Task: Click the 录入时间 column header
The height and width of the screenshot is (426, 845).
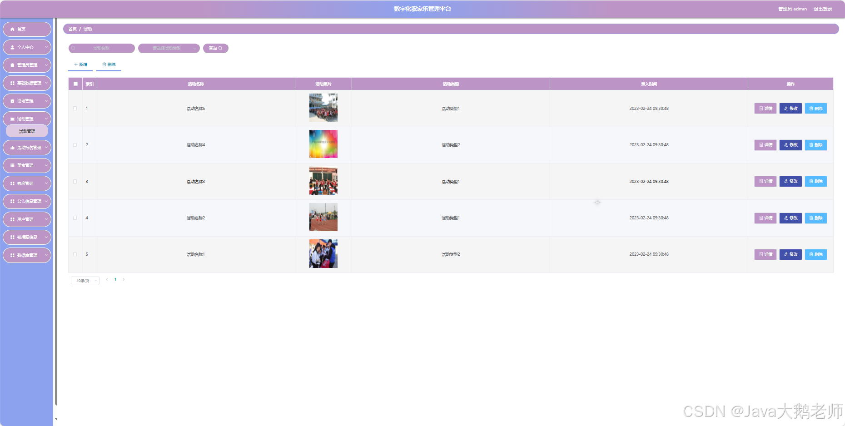Action: tap(649, 84)
